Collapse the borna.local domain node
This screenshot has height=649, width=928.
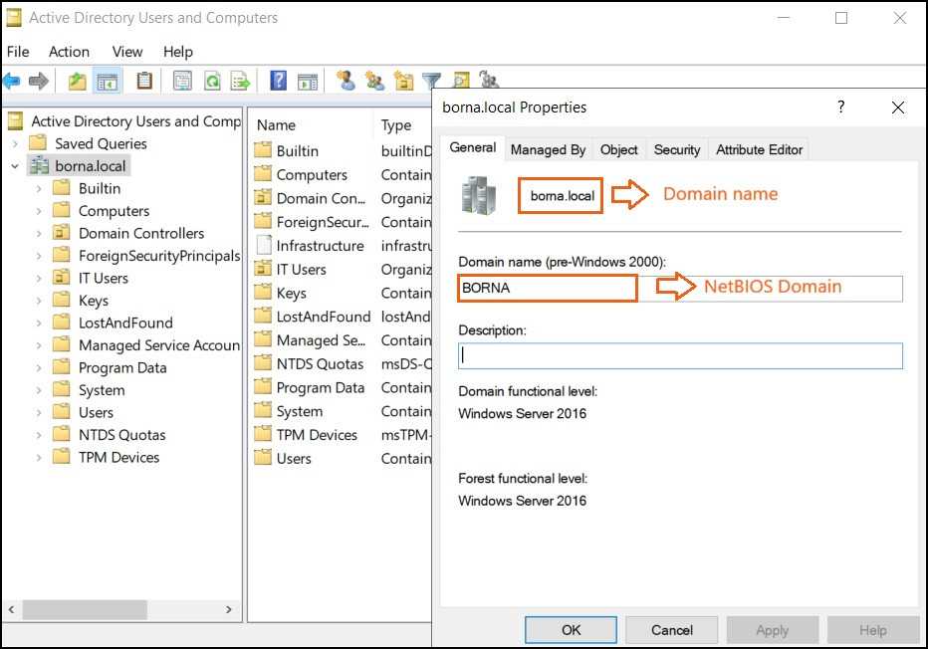(15, 166)
